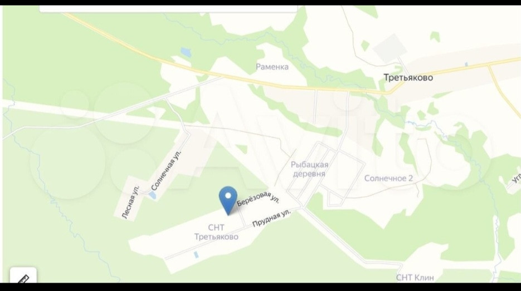Select the Третьяково village label

pos(408,78)
